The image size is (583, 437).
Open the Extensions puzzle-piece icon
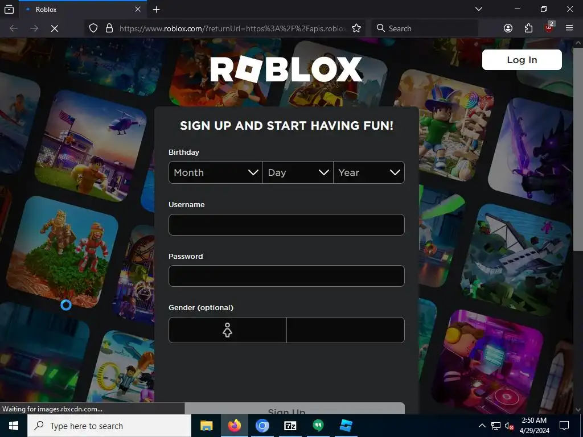tap(528, 28)
